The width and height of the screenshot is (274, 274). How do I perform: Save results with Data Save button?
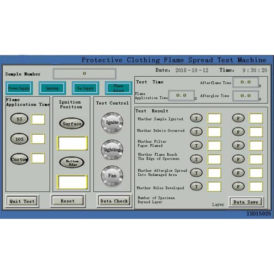click(x=246, y=202)
